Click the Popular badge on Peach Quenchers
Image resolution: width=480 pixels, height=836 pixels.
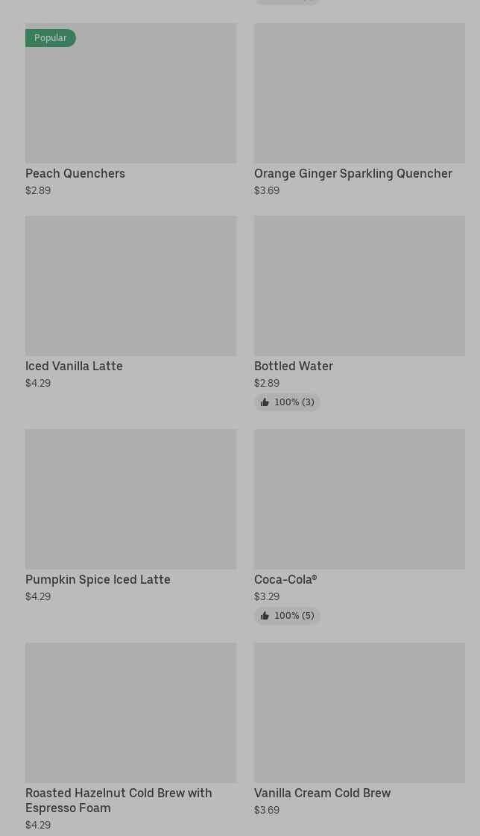[50, 38]
